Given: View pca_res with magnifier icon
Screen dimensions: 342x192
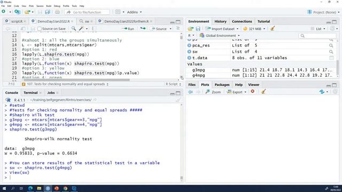Looking at the screenshot, I should (x=331, y=45).
